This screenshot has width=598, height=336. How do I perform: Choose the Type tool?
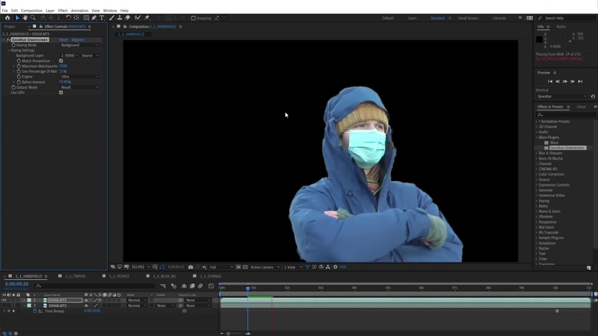(x=102, y=18)
